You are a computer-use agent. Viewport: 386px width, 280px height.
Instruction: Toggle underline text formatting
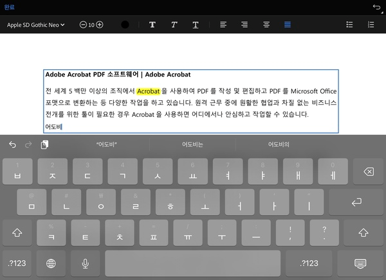point(196,25)
